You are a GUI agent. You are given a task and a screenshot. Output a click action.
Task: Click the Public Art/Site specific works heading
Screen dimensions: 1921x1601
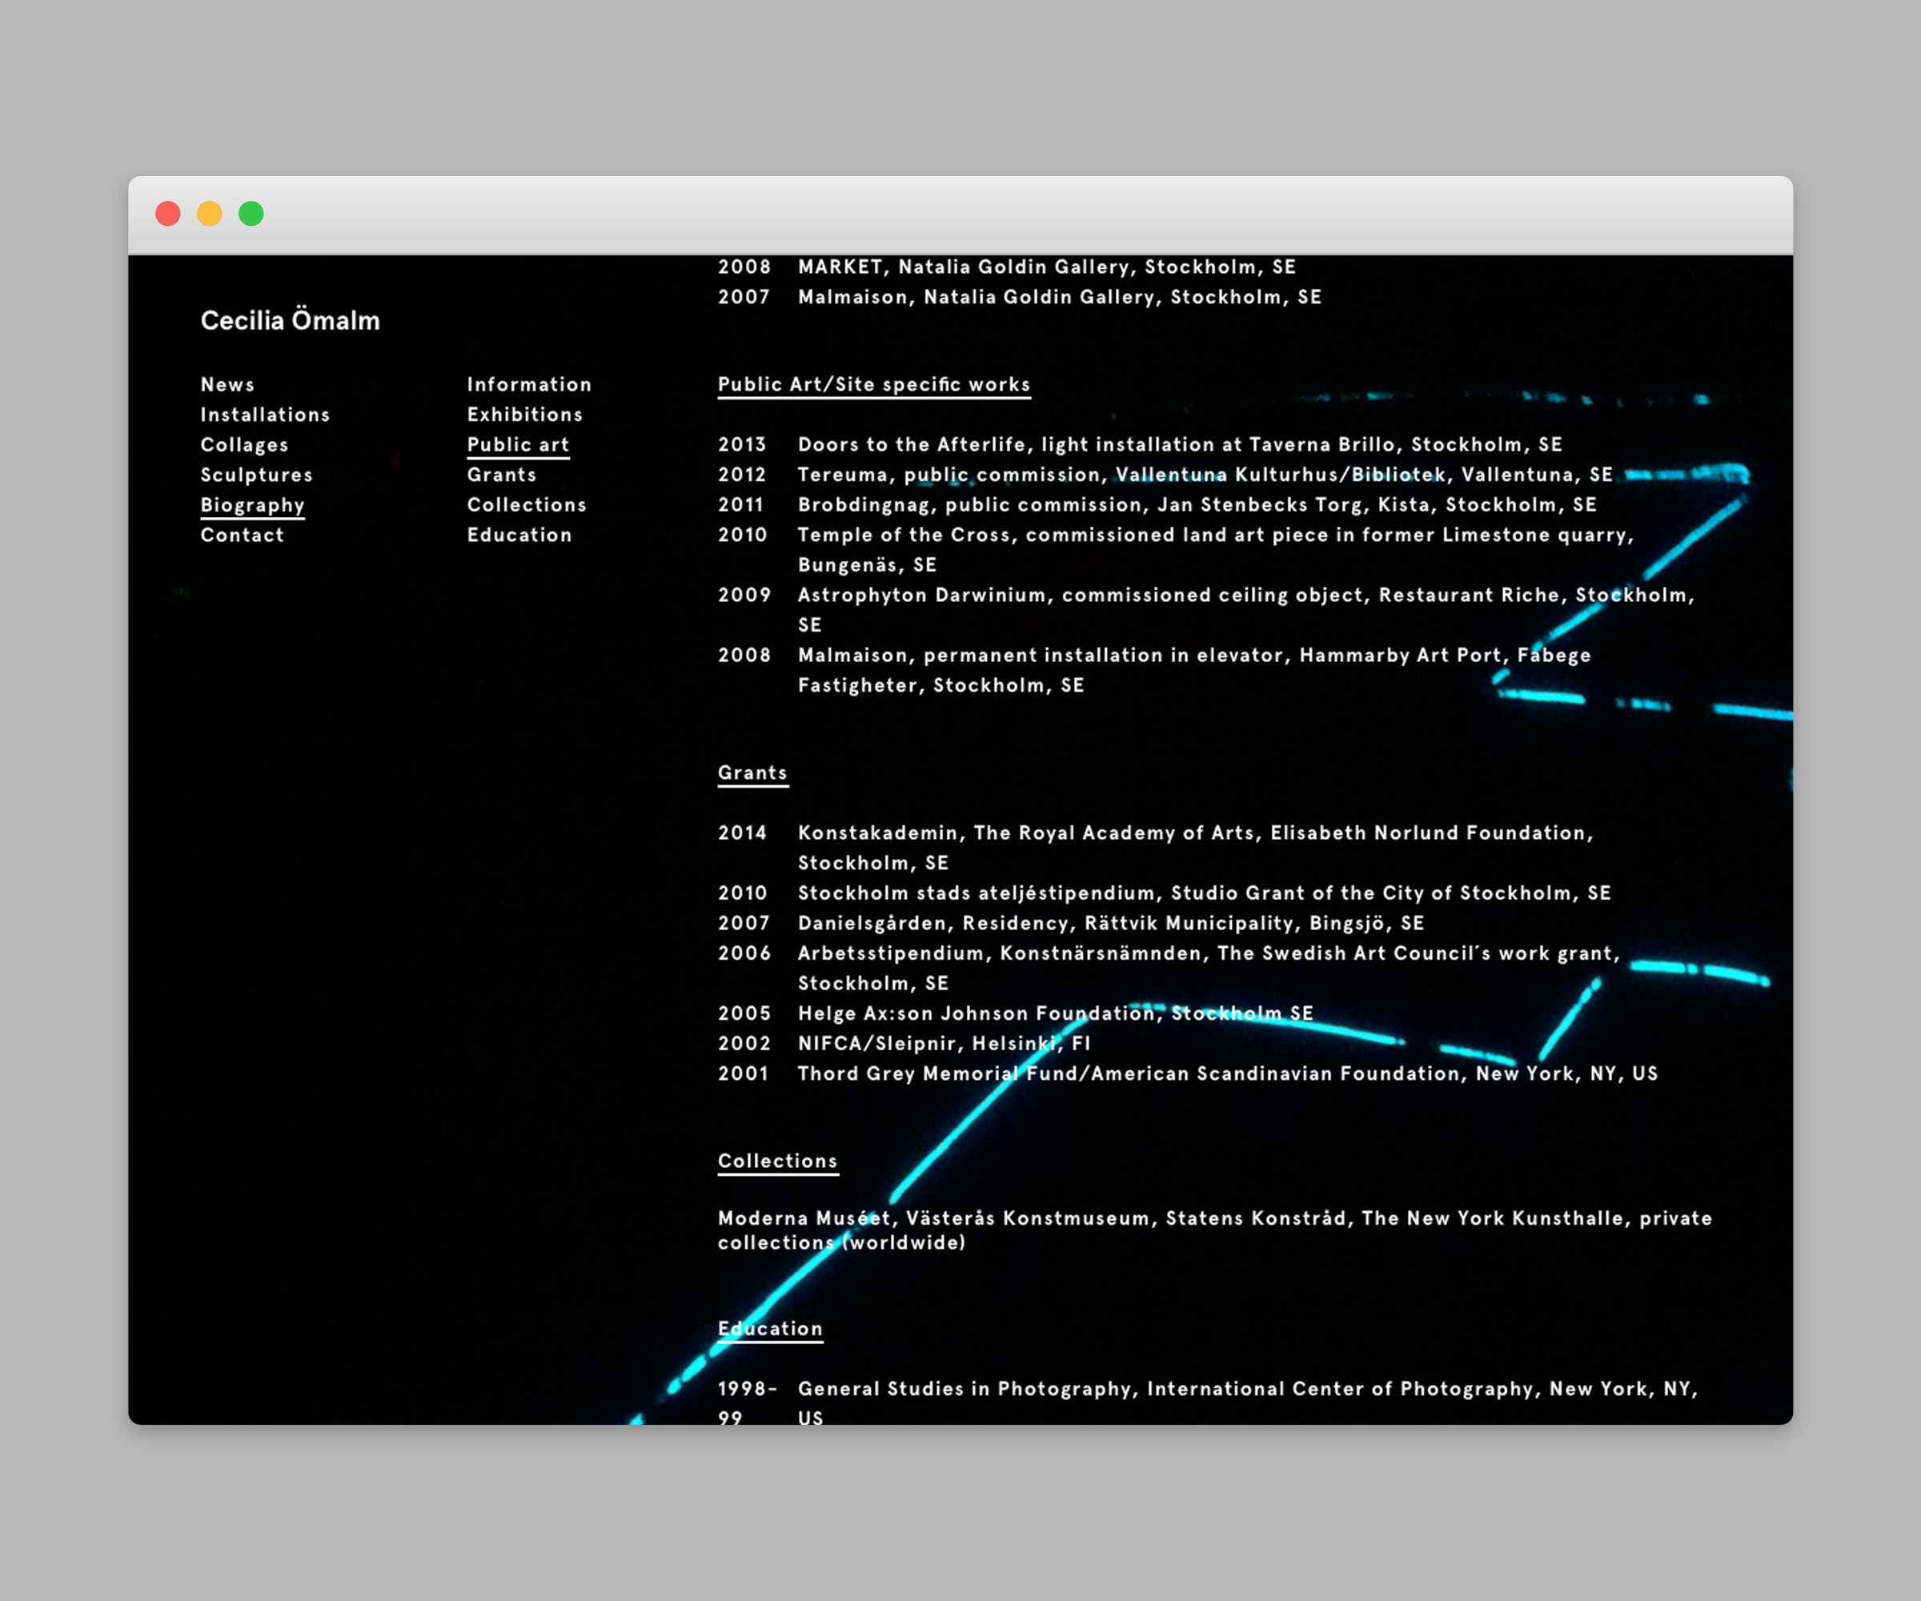click(875, 385)
